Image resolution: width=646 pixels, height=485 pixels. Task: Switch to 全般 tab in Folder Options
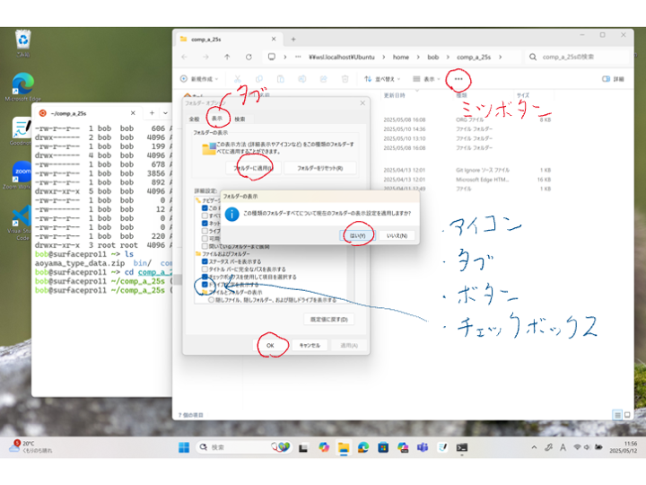pyautogui.click(x=194, y=119)
